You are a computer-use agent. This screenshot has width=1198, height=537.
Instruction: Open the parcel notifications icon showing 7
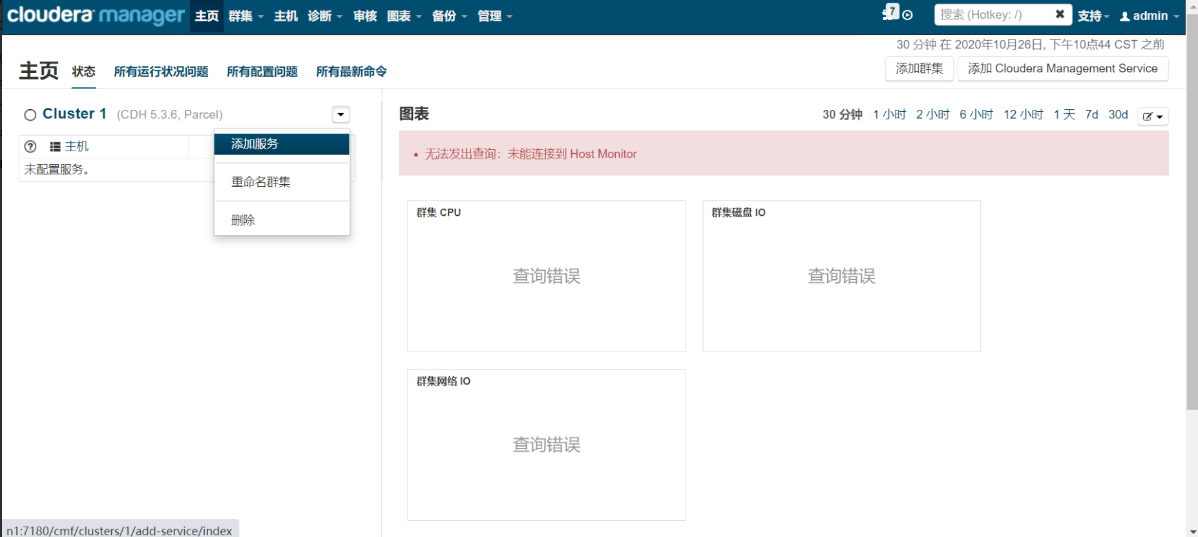click(x=891, y=12)
